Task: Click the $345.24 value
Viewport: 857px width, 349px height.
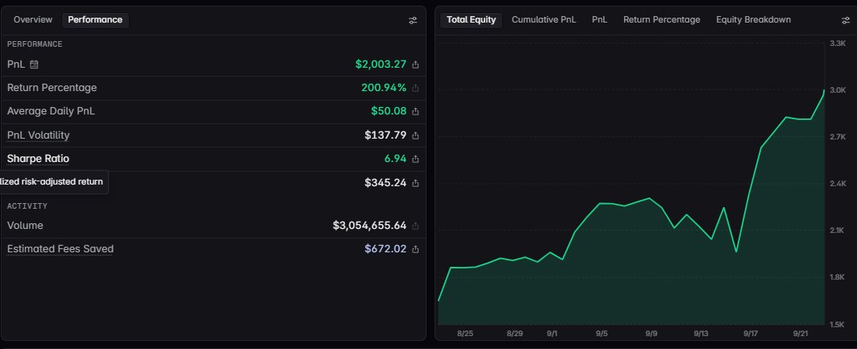Action: 385,182
